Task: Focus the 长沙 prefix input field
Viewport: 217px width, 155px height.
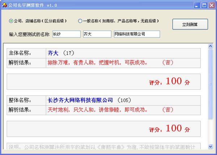Action: click(x=67, y=34)
